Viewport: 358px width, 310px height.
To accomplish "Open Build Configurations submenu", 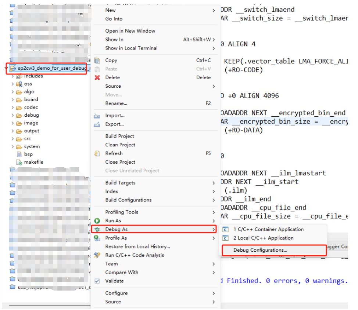I will 128,200.
